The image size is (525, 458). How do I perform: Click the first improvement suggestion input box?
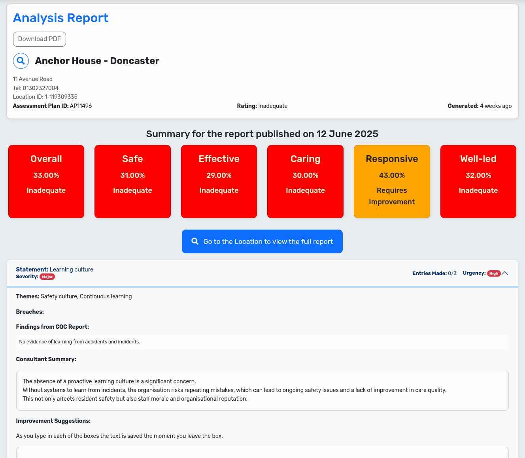point(262,453)
